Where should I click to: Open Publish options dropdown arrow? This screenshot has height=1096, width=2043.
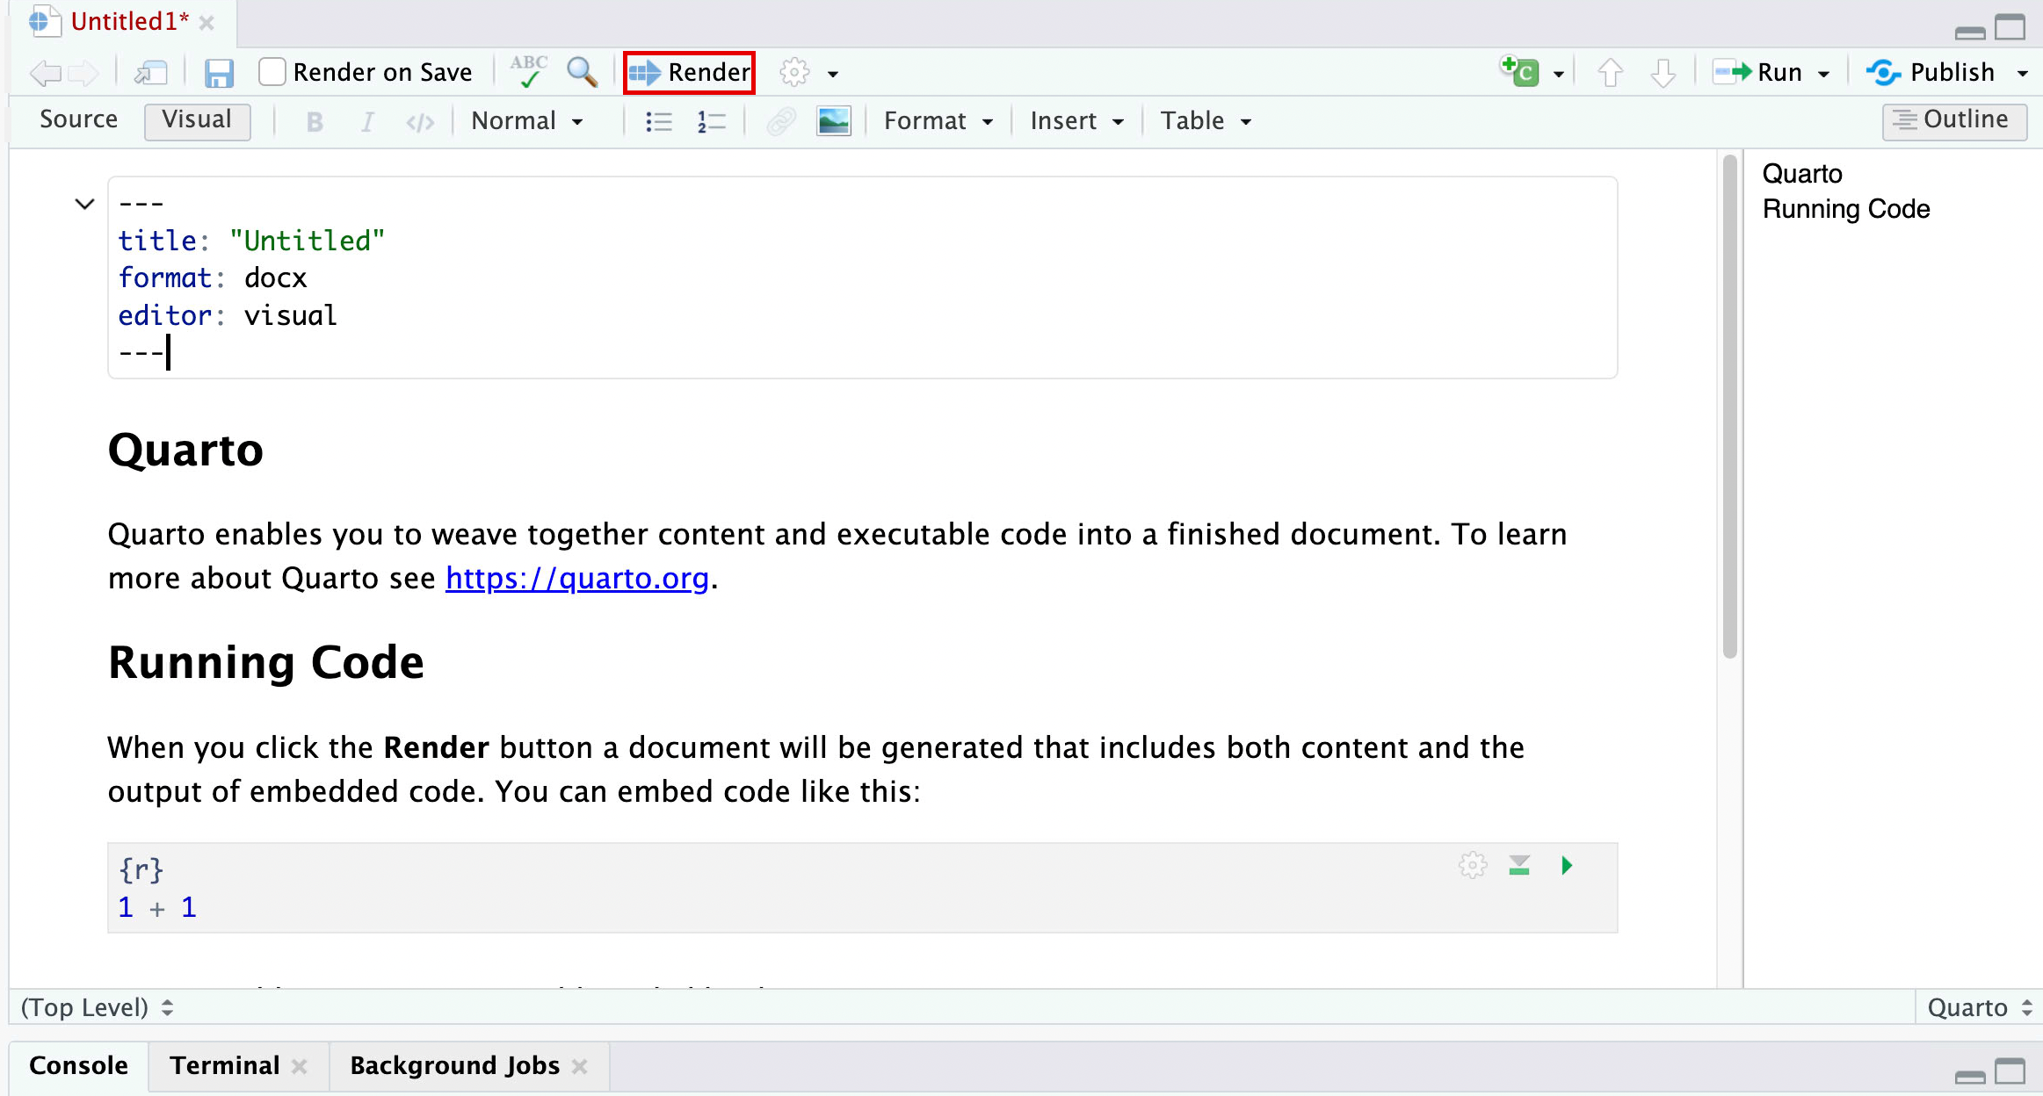(x=2023, y=74)
